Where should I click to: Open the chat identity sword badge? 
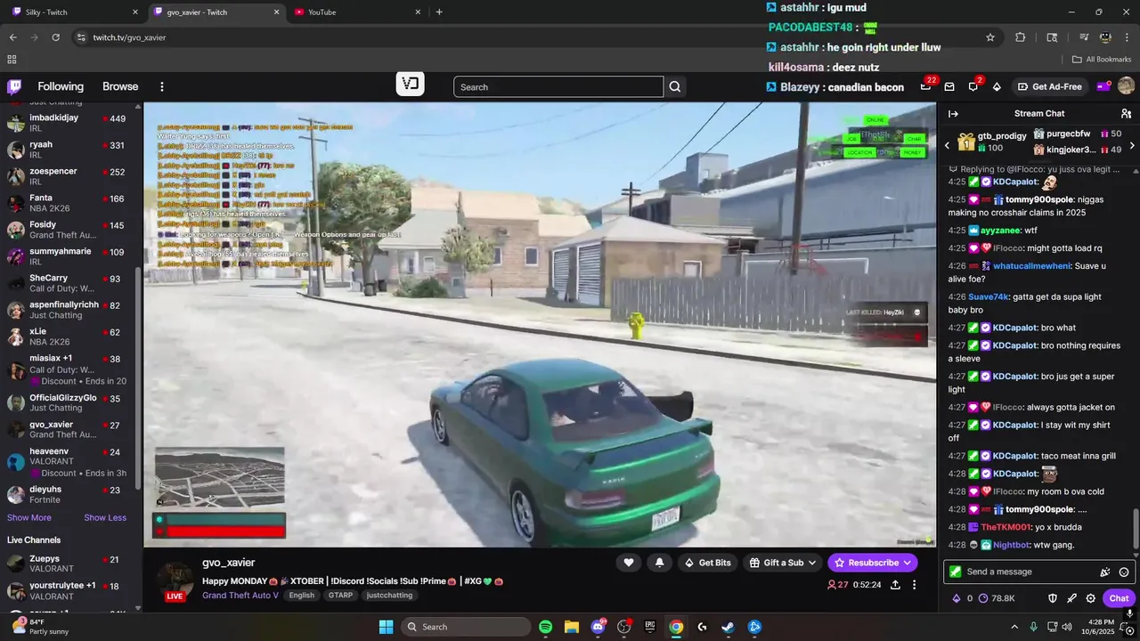[956, 572]
